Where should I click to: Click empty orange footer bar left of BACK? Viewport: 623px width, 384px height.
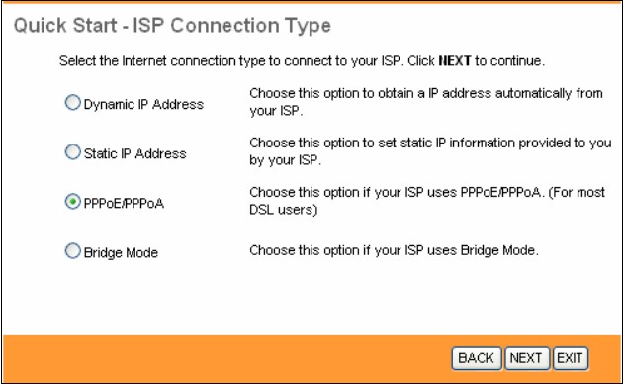(x=226, y=358)
